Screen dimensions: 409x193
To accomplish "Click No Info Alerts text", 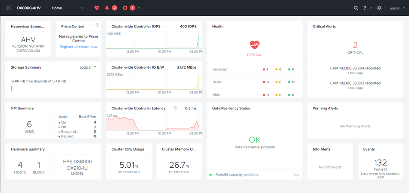I will pyautogui.click(x=330, y=167).
